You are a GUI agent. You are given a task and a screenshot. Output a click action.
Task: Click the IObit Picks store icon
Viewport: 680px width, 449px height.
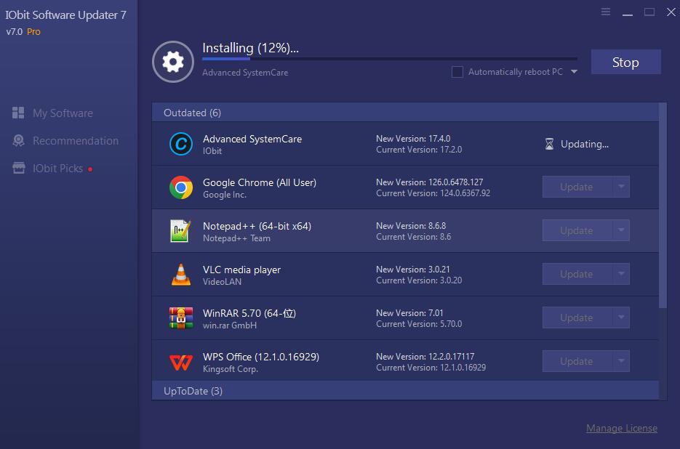(x=18, y=168)
